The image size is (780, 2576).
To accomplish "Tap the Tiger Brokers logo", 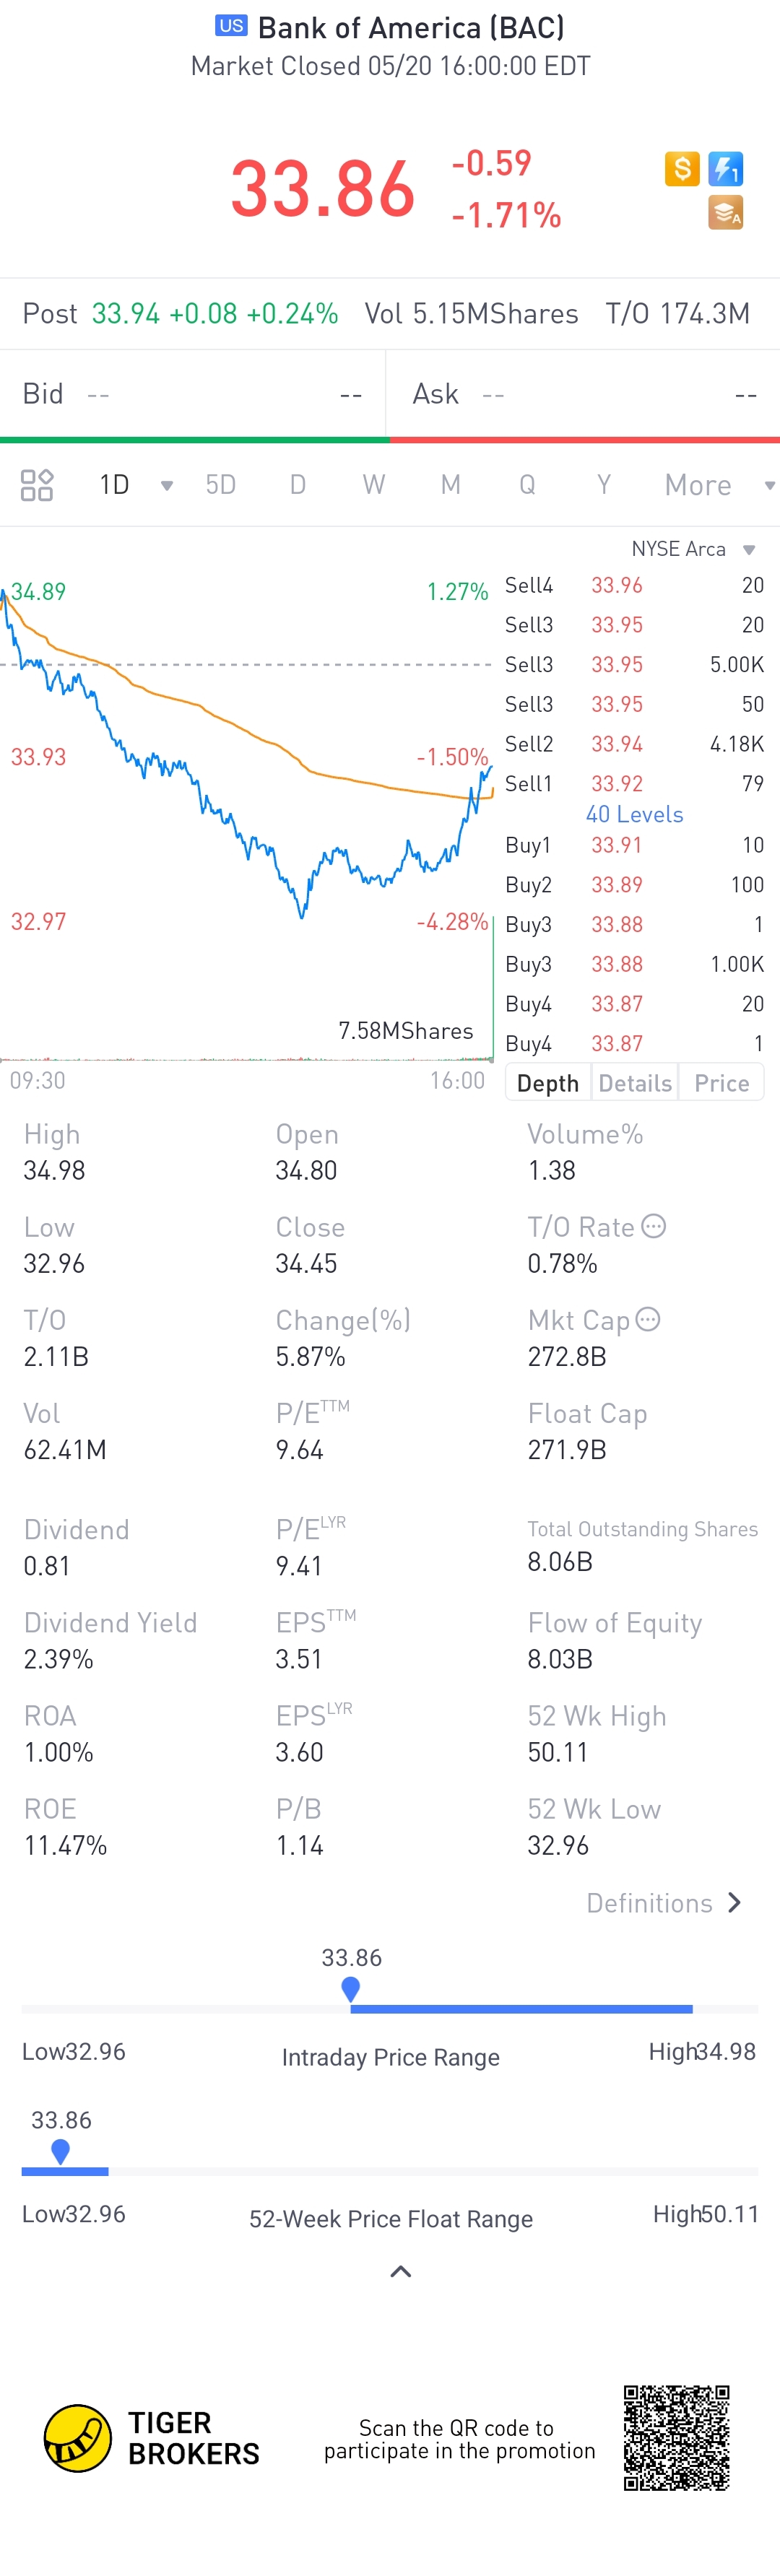I will click(x=78, y=2437).
